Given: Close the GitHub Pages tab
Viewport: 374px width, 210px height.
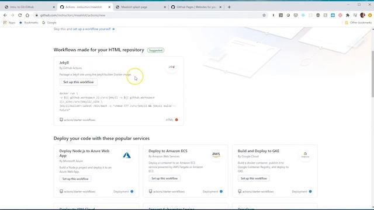Looking at the screenshot, I should (220, 7).
